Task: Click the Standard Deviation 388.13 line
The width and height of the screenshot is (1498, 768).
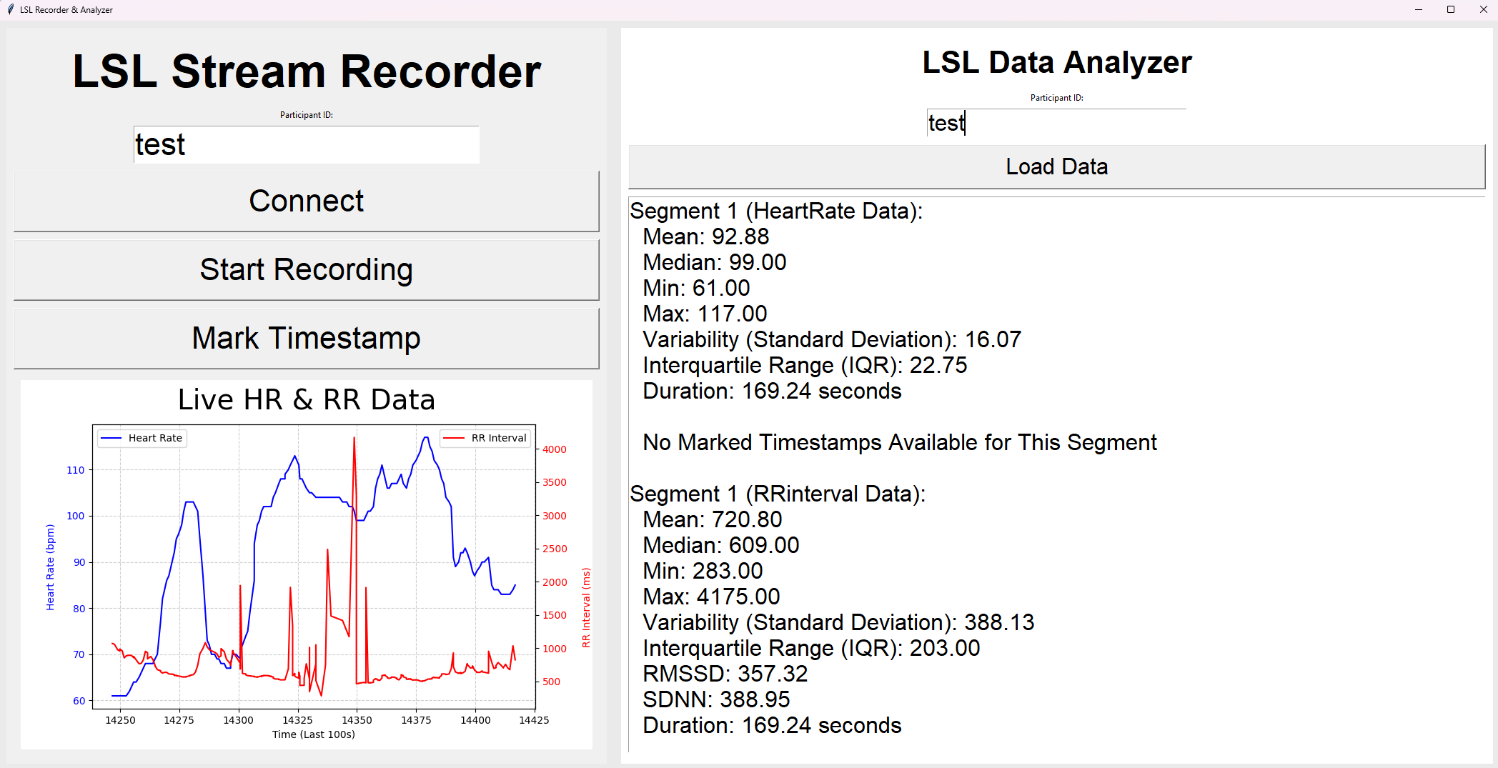Action: coord(838,622)
